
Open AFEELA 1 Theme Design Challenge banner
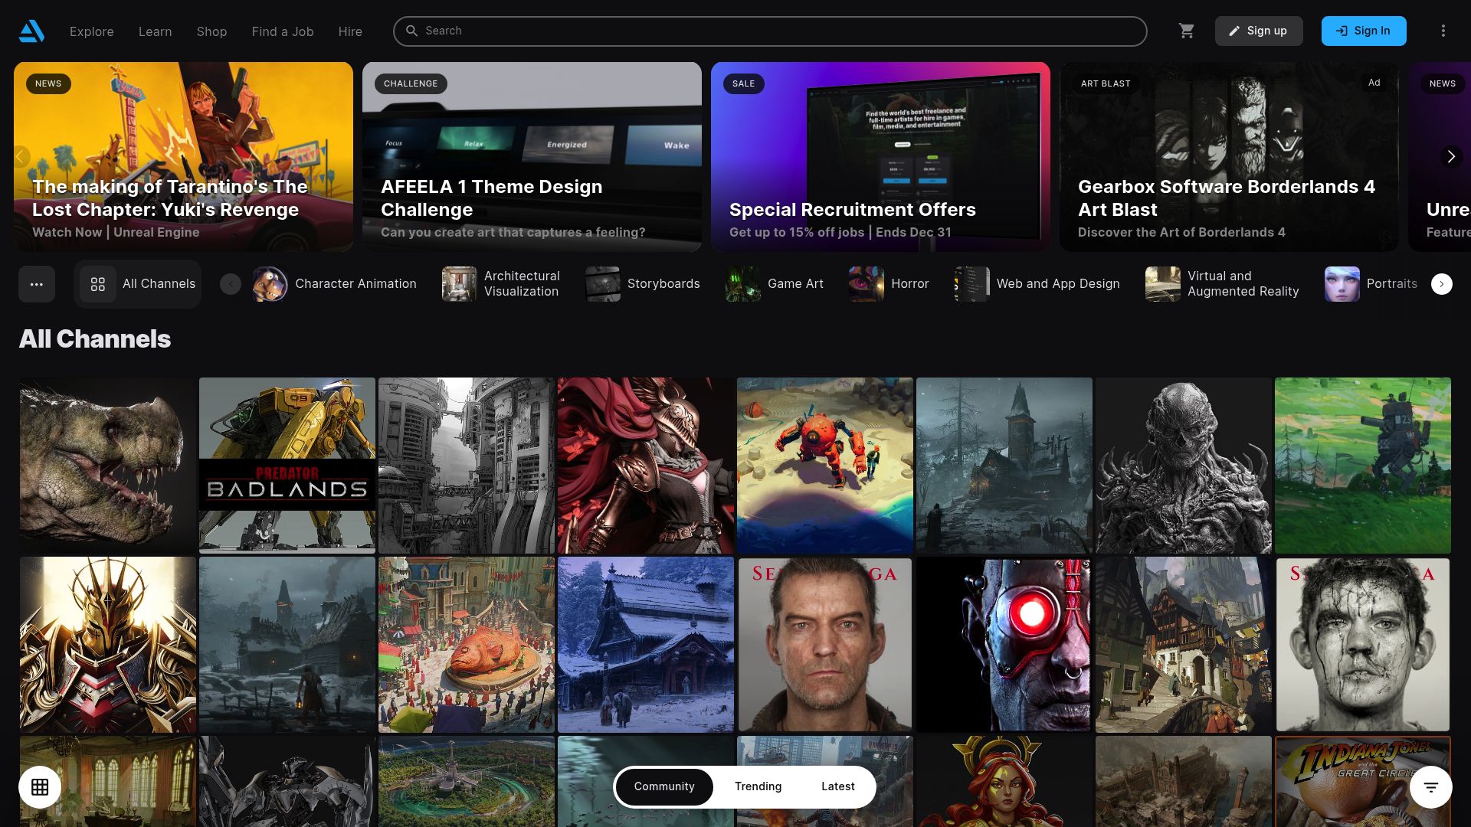[x=532, y=157]
